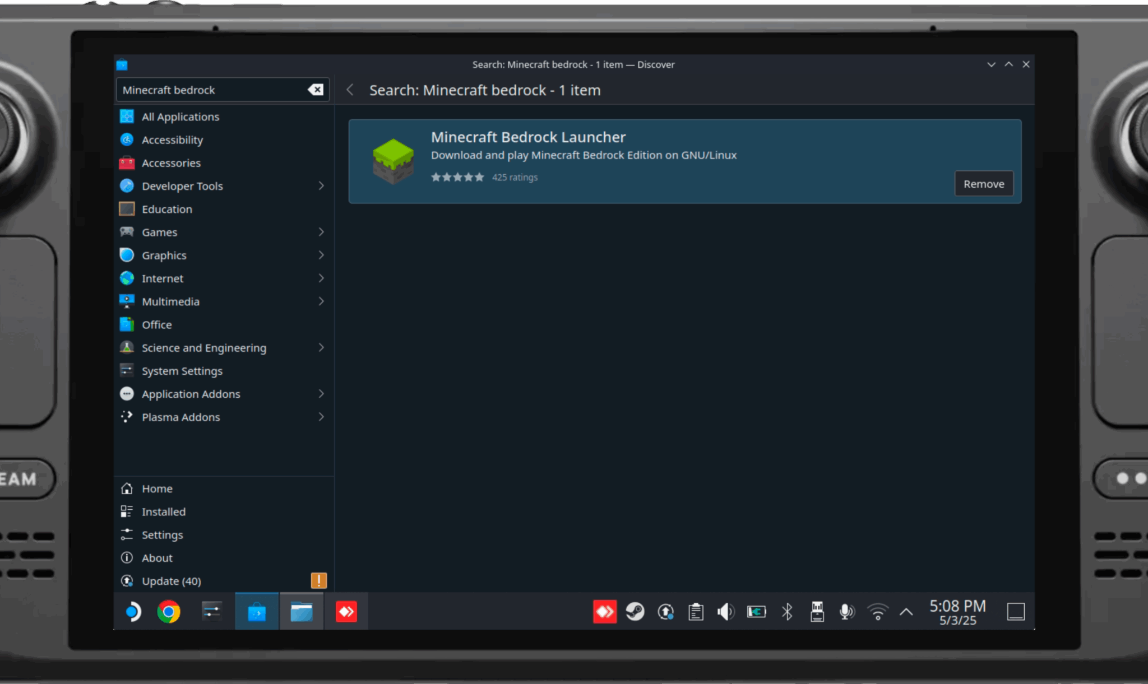Open the All Applications category
1148x684 pixels.
tap(180, 117)
